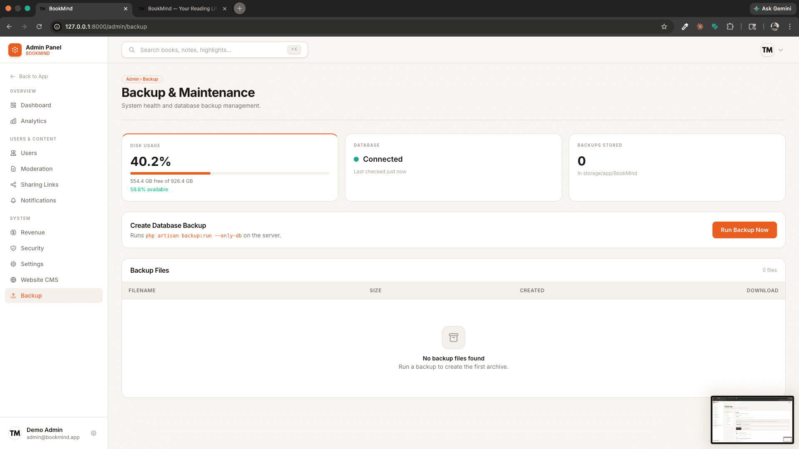Screen dimensions: 799x449
Task: Bookmark this page with star icon
Action: click(664, 27)
